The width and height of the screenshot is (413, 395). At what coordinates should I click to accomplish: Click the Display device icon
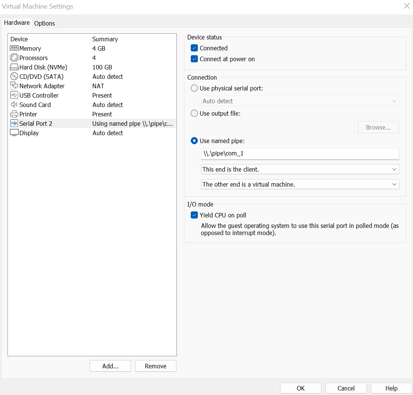[14, 133]
